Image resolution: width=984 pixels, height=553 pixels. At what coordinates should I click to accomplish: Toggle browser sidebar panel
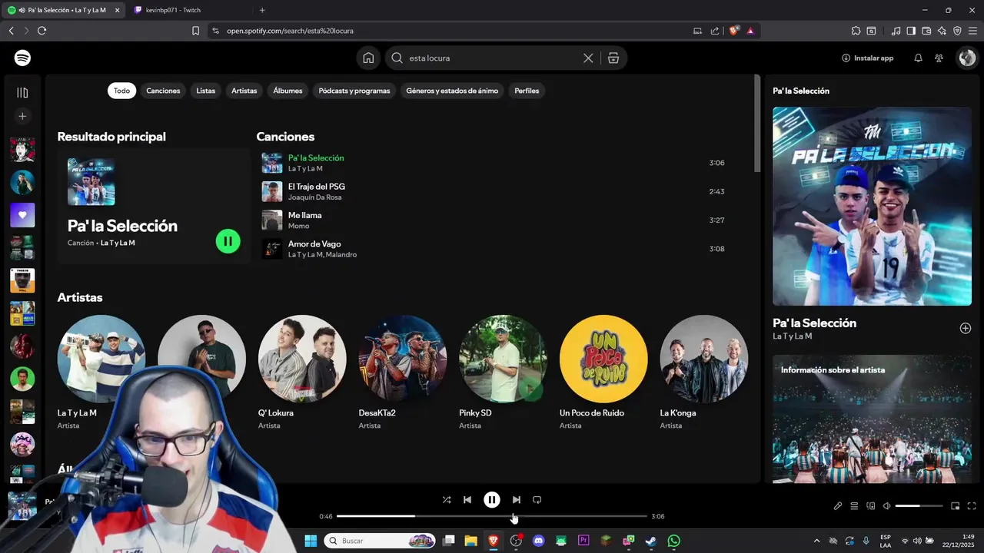(x=911, y=31)
